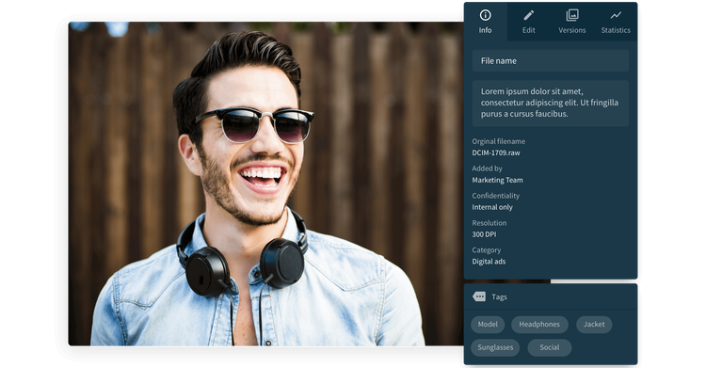Click the Added by label
This screenshot has height=368, width=706.
[487, 168]
